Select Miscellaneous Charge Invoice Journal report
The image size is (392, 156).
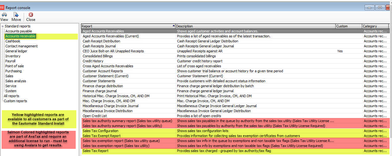click(235, 106)
